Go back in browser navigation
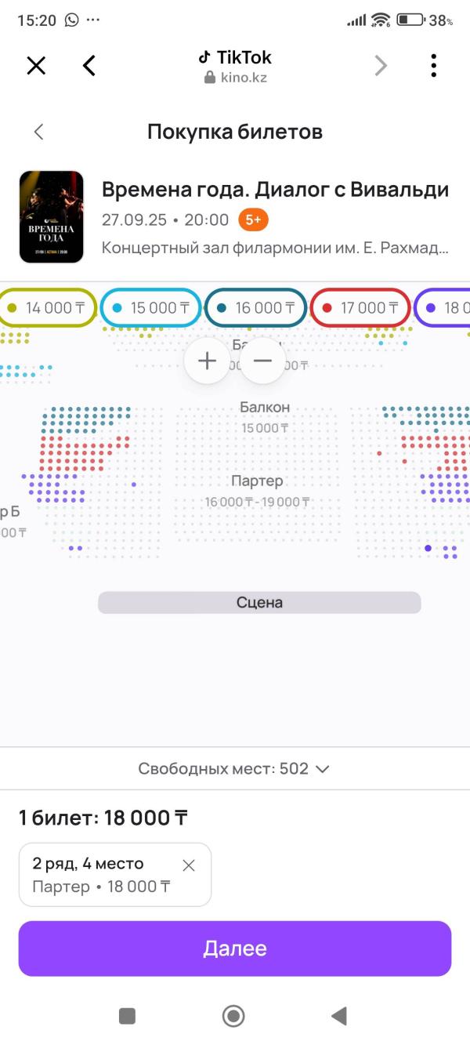 [x=89, y=66]
